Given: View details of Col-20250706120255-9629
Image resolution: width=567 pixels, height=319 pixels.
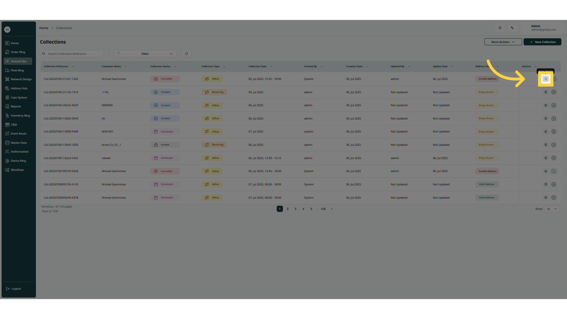Looking at the screenshot, I should tap(546, 105).
